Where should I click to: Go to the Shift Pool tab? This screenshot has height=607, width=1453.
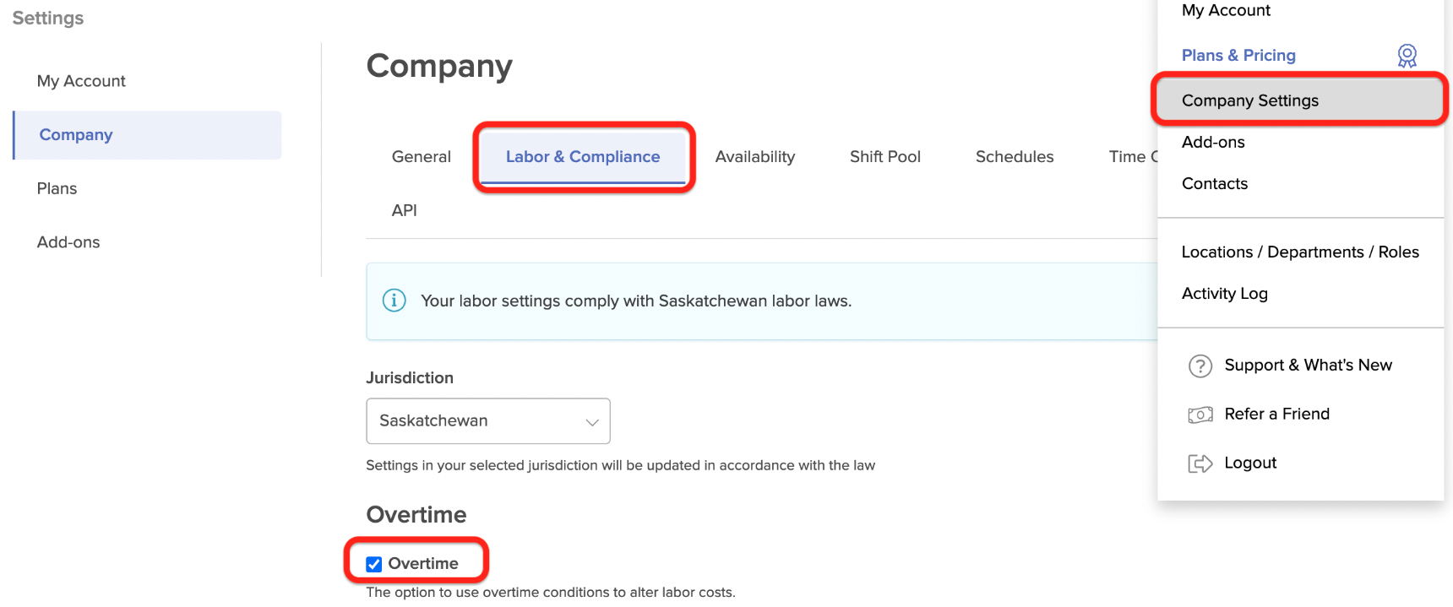coord(884,157)
